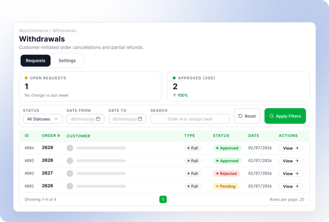Click the TYPE column header
This screenshot has width=329, height=222.
190,136
